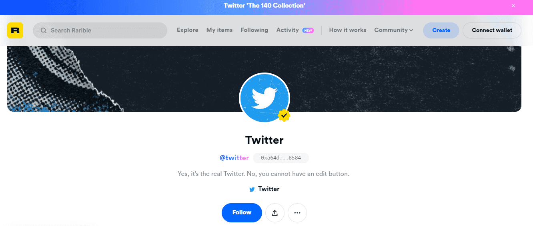
Task: Click the Create button
Action: (441, 30)
